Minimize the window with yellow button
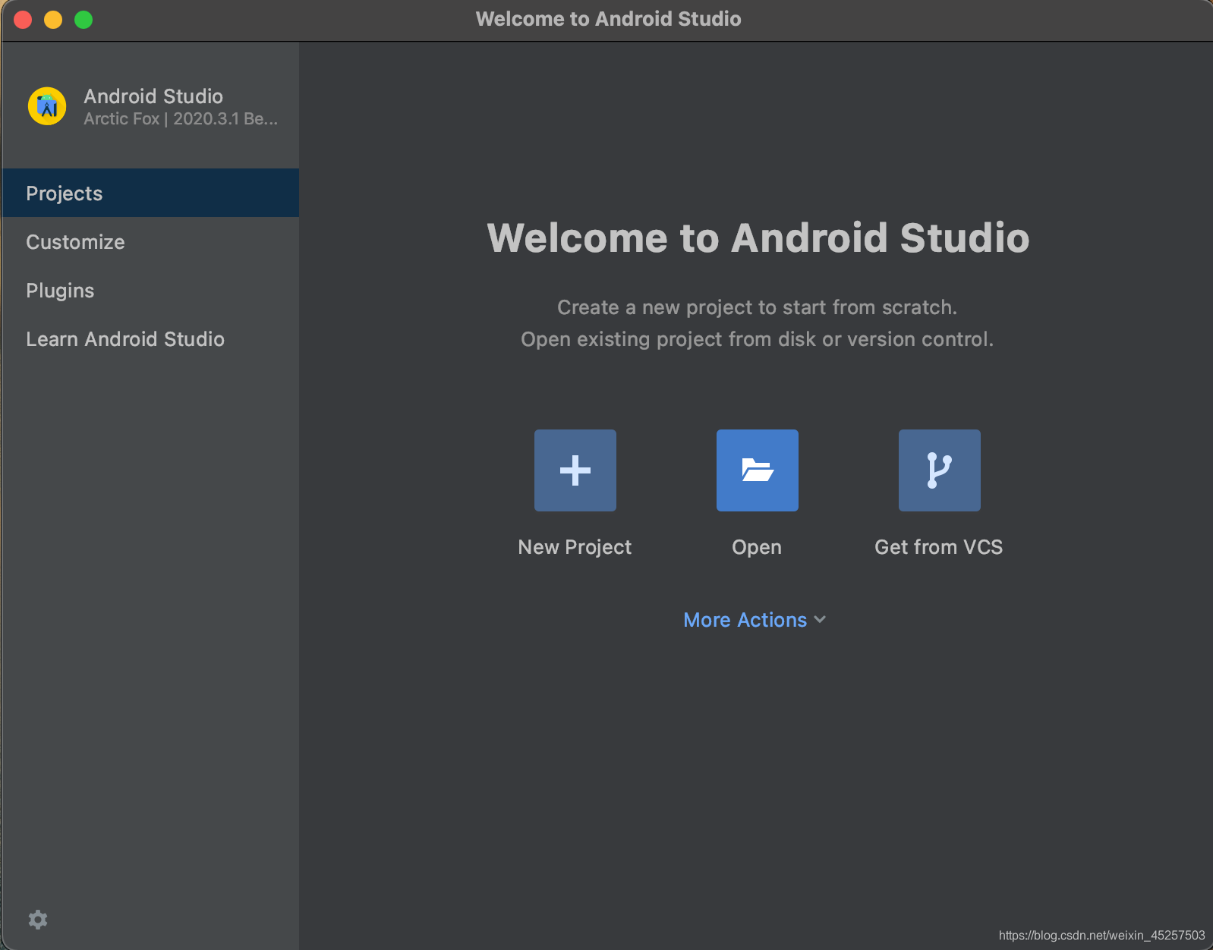 point(53,20)
